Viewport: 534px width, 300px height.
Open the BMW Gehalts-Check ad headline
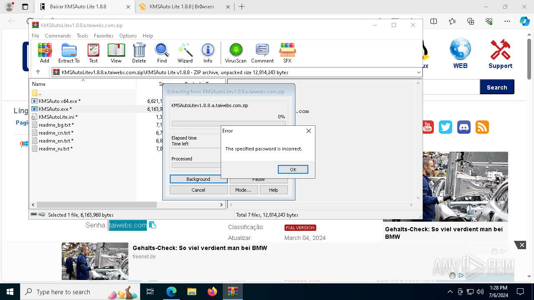click(200, 248)
